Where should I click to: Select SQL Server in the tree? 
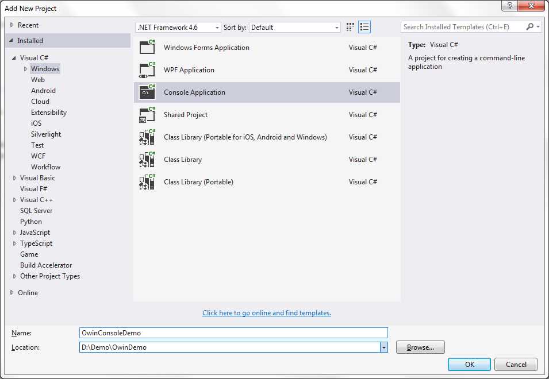(x=36, y=211)
